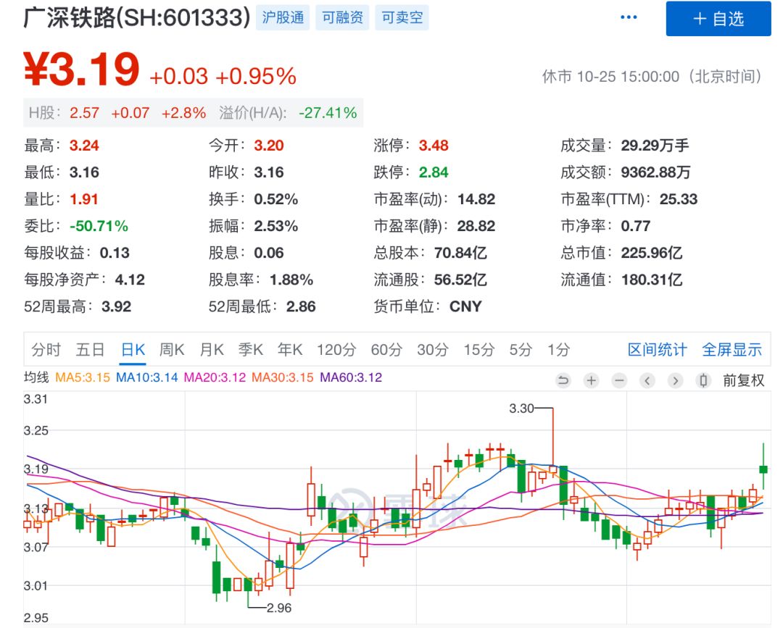Click the 跌停 value 2.84
The width and height of the screenshot is (783, 628).
(x=434, y=172)
